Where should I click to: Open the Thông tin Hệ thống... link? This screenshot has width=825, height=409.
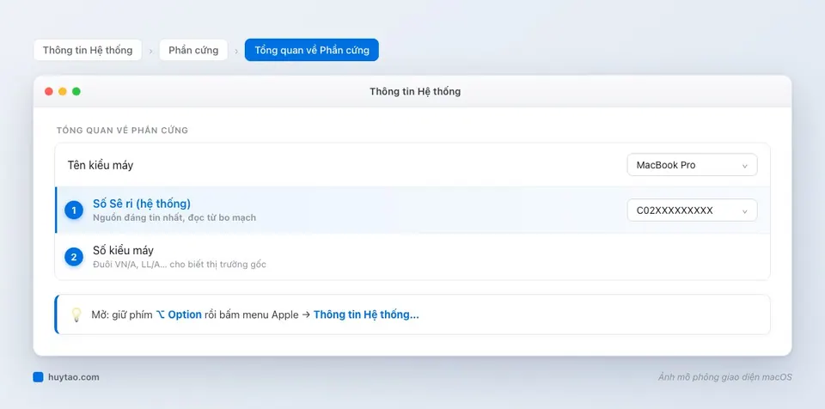point(366,314)
